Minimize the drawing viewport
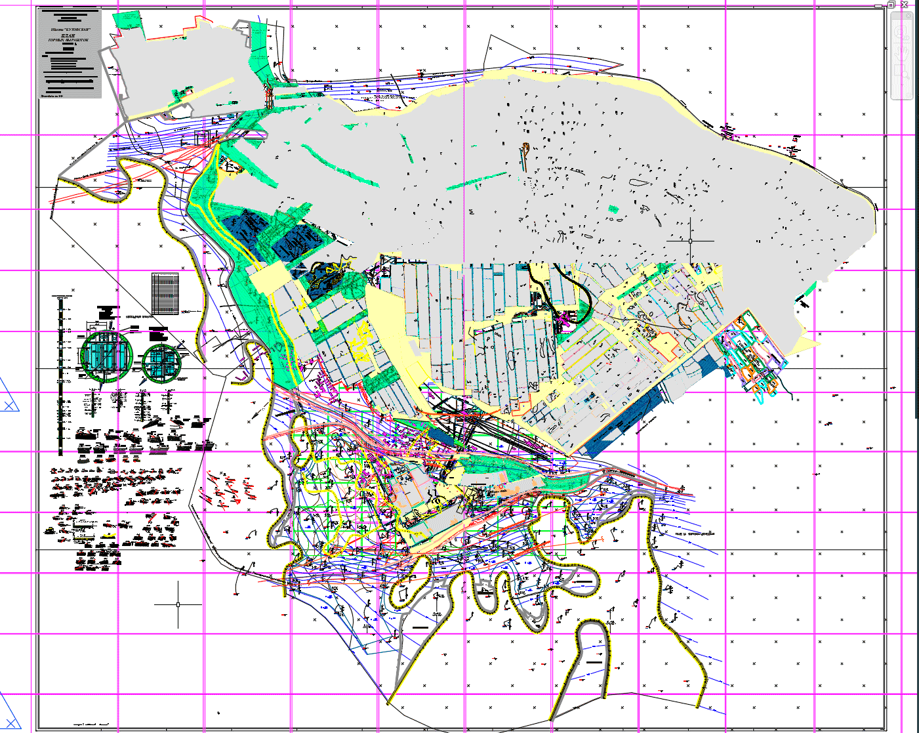919x733 pixels. tap(878, 6)
